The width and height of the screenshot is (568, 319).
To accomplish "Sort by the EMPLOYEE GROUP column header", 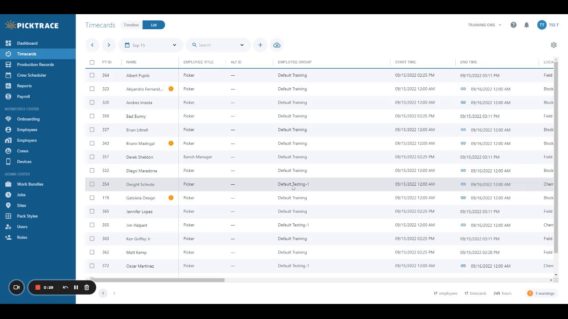I will 295,62.
